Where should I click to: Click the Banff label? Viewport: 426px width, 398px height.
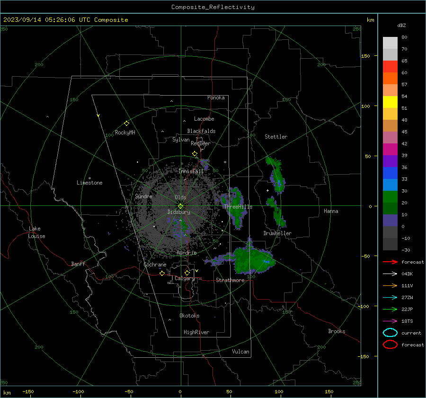click(78, 264)
